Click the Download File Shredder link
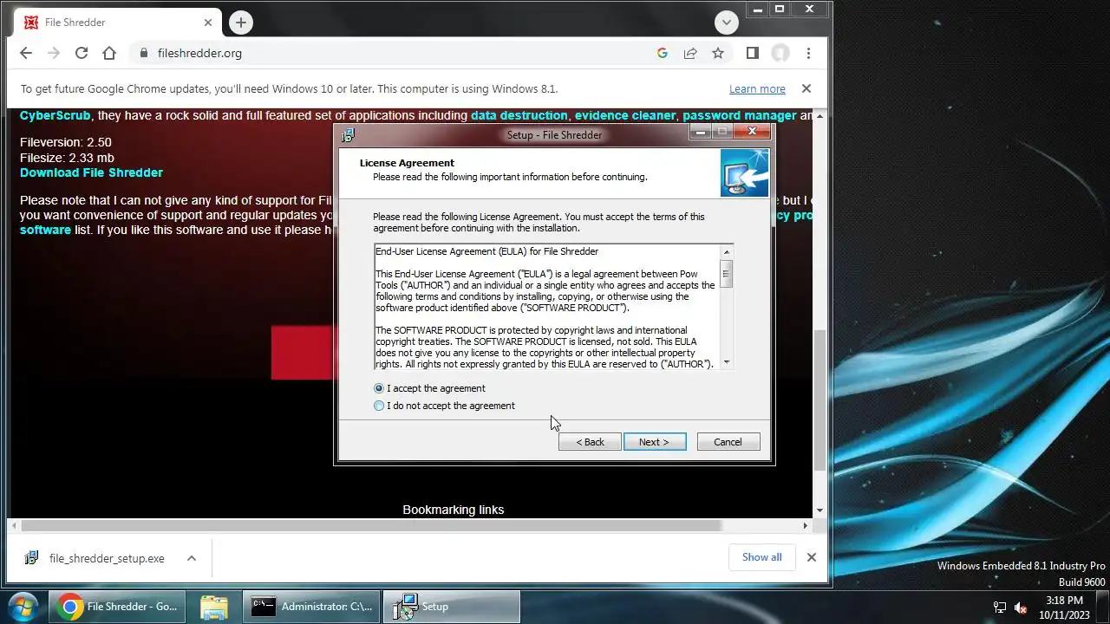The height and width of the screenshot is (624, 1110). coord(91,172)
